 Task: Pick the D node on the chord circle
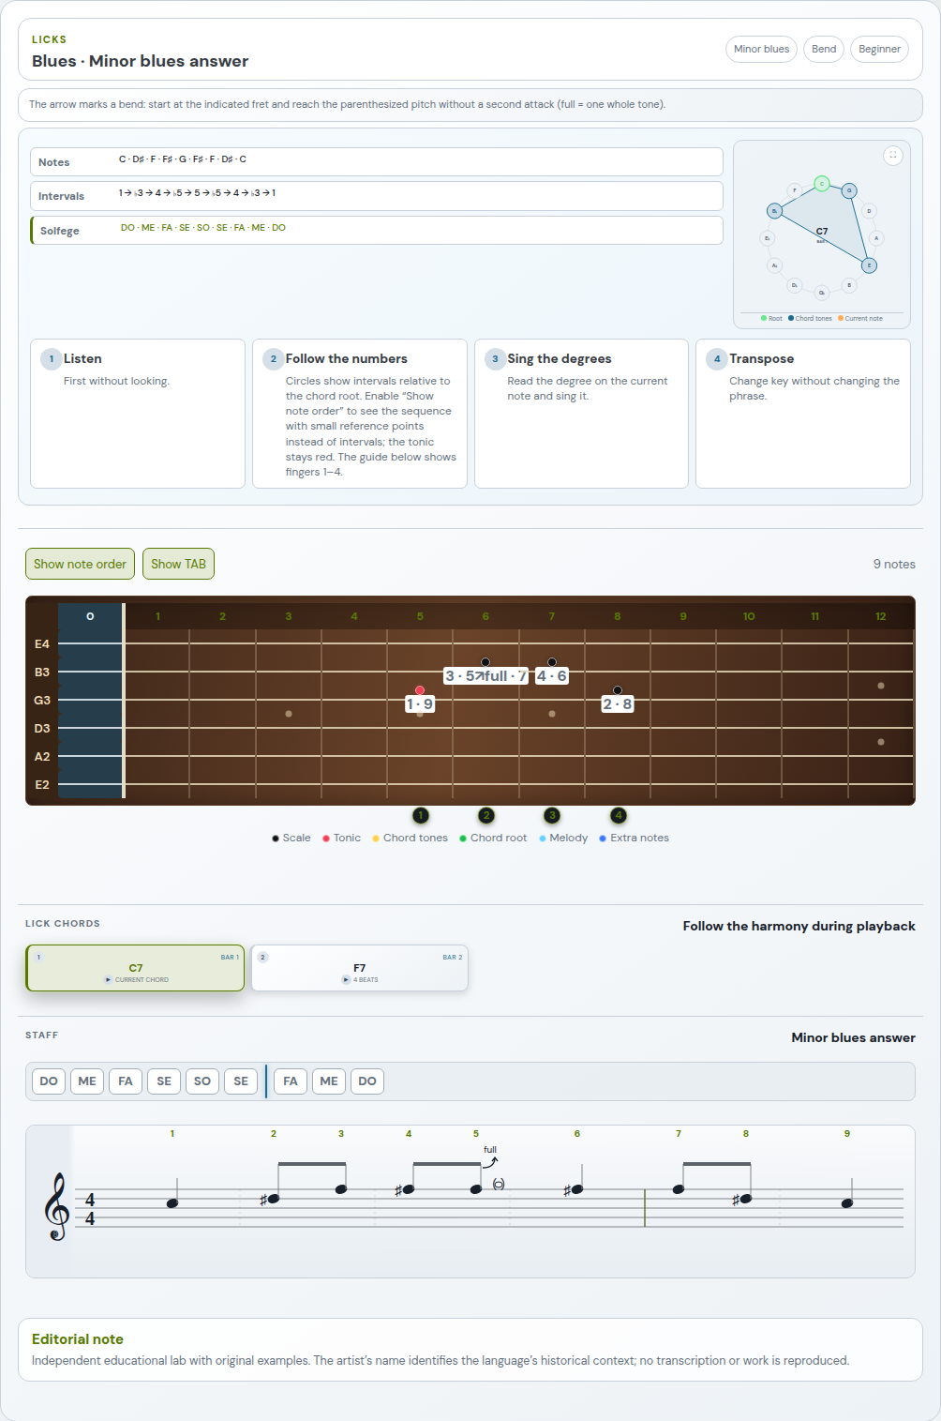click(870, 211)
